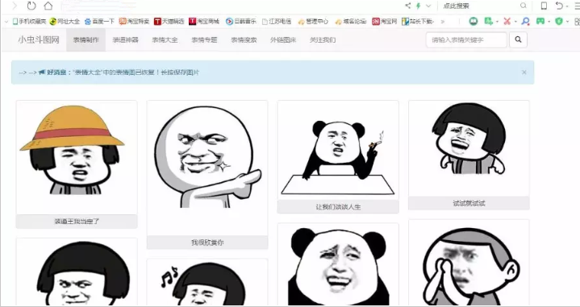Screen dimensions: 580x307
Task: Click the green game controller icon
Action: pos(540,21)
